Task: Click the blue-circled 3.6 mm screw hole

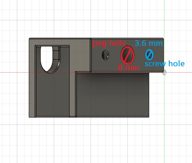Action: coord(149,55)
